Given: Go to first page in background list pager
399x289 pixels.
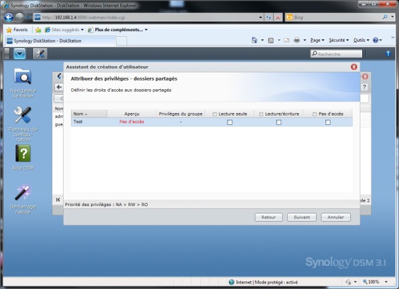Looking at the screenshot, I should click(58, 200).
